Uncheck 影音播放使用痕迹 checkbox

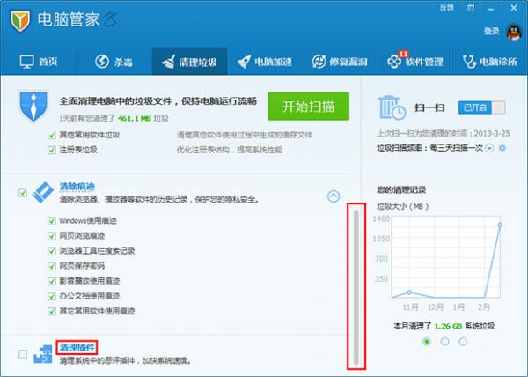52,281
